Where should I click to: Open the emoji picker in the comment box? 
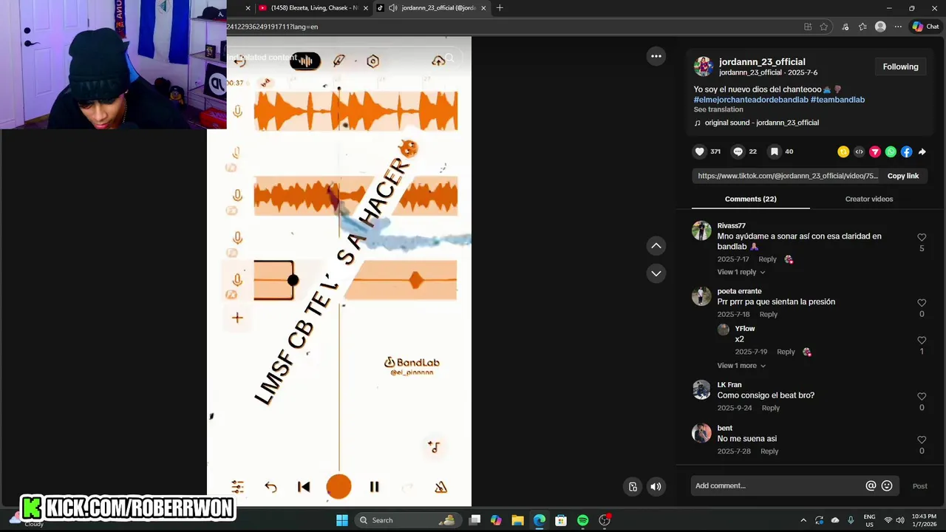tap(887, 485)
